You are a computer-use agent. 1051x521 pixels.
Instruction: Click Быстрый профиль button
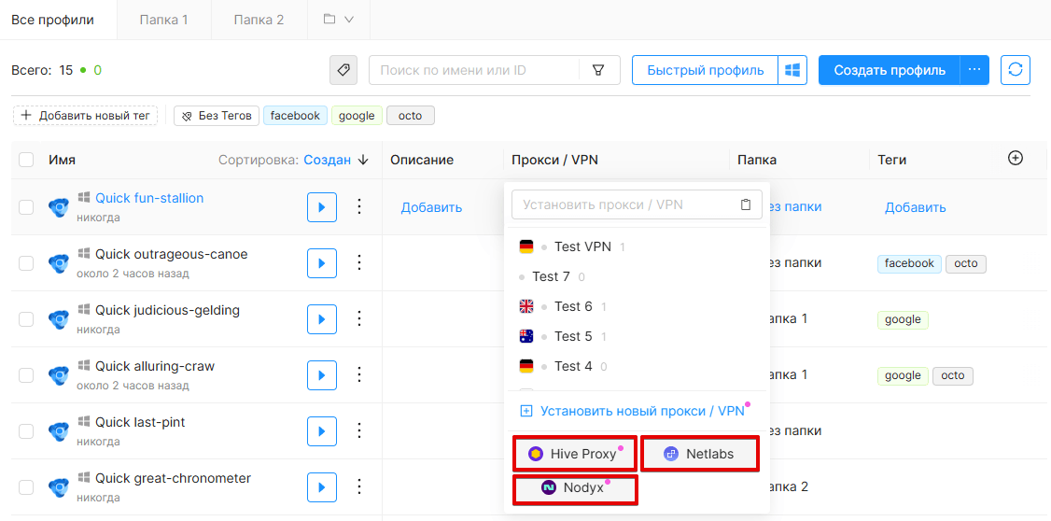(x=705, y=70)
